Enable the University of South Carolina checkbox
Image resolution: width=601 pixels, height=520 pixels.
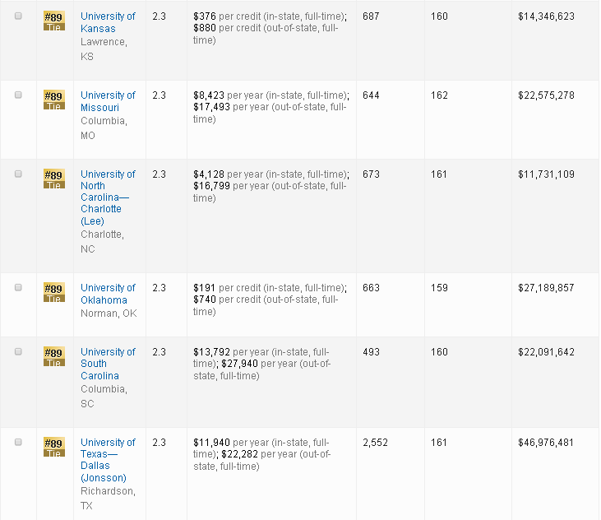click(x=18, y=352)
